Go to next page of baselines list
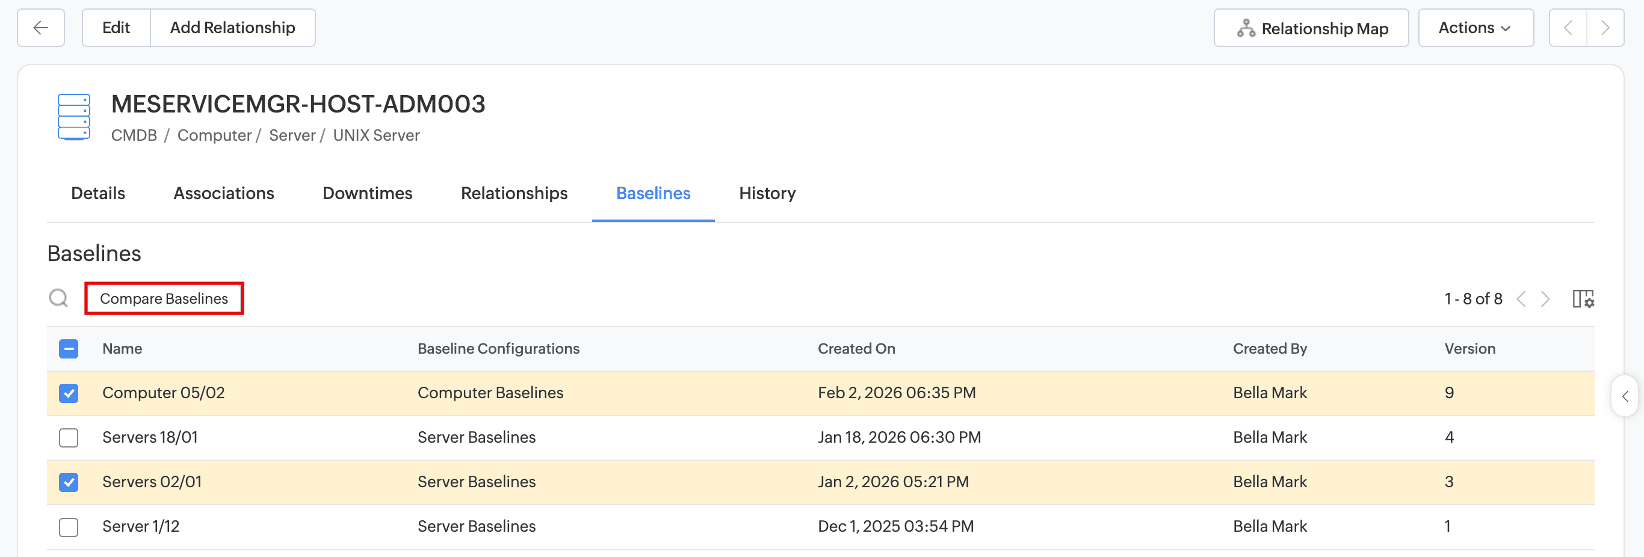The width and height of the screenshot is (1644, 557). pos(1545,298)
